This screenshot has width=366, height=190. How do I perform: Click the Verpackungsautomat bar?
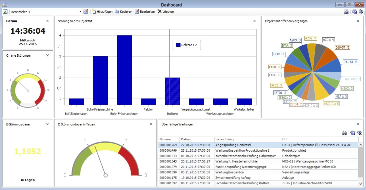coord(196,101)
